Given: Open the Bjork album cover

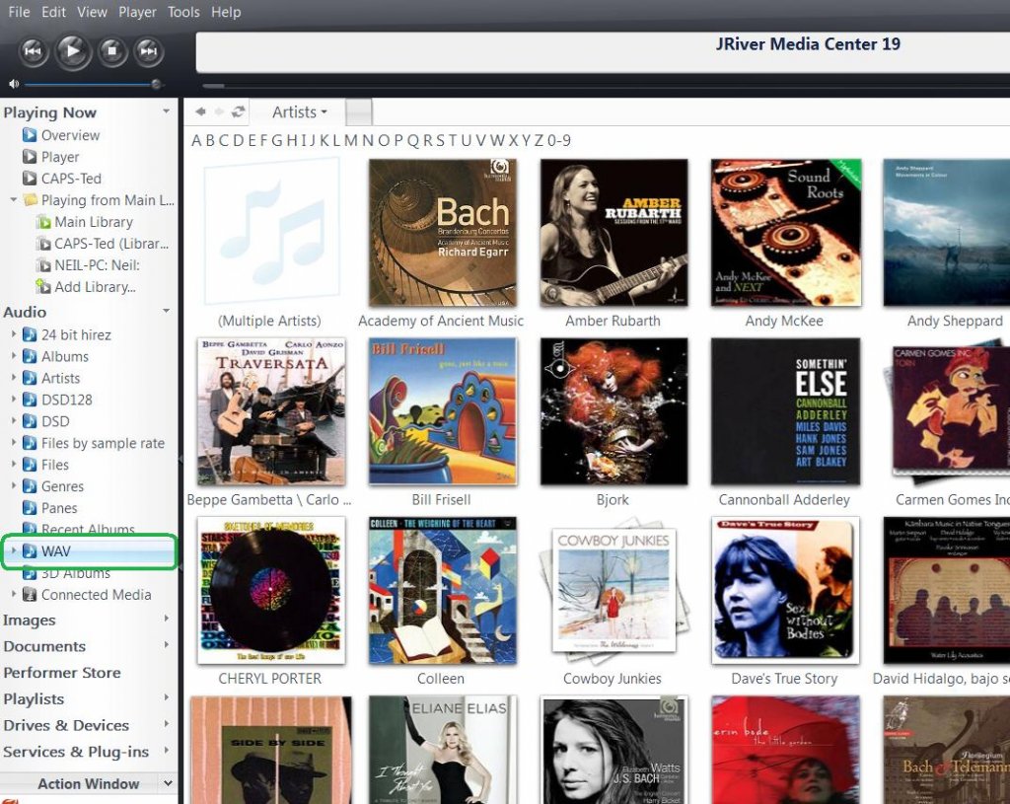Looking at the screenshot, I should click(x=613, y=411).
